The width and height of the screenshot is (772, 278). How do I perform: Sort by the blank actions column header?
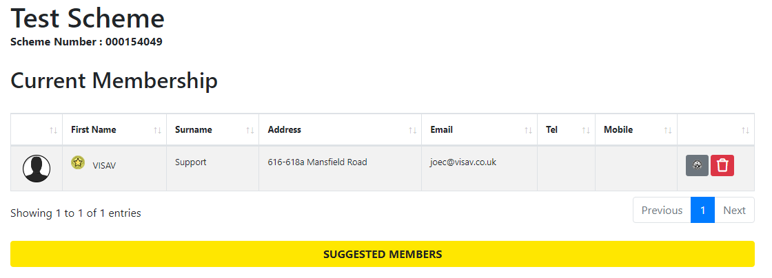tap(715, 129)
